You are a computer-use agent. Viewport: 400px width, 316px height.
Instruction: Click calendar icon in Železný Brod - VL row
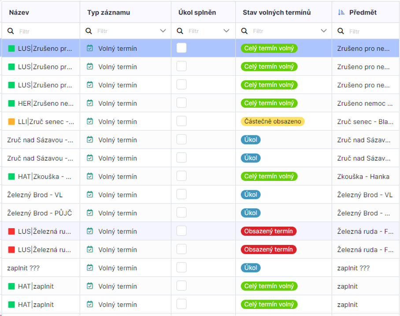tap(90, 195)
